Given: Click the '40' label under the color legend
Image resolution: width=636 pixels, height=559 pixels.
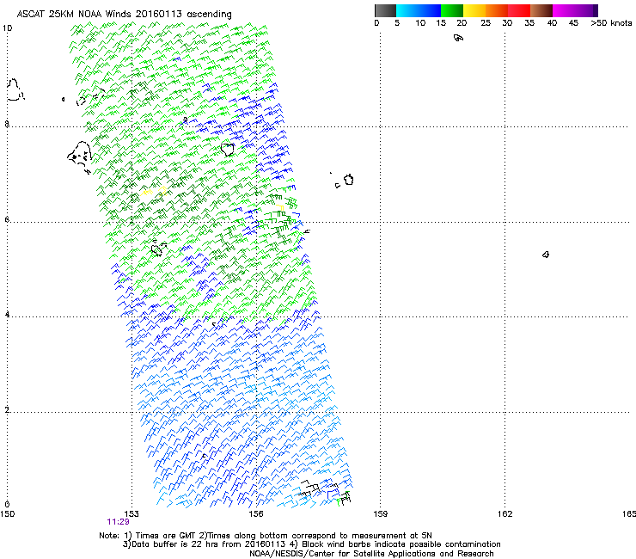Looking at the screenshot, I should pos(552,23).
